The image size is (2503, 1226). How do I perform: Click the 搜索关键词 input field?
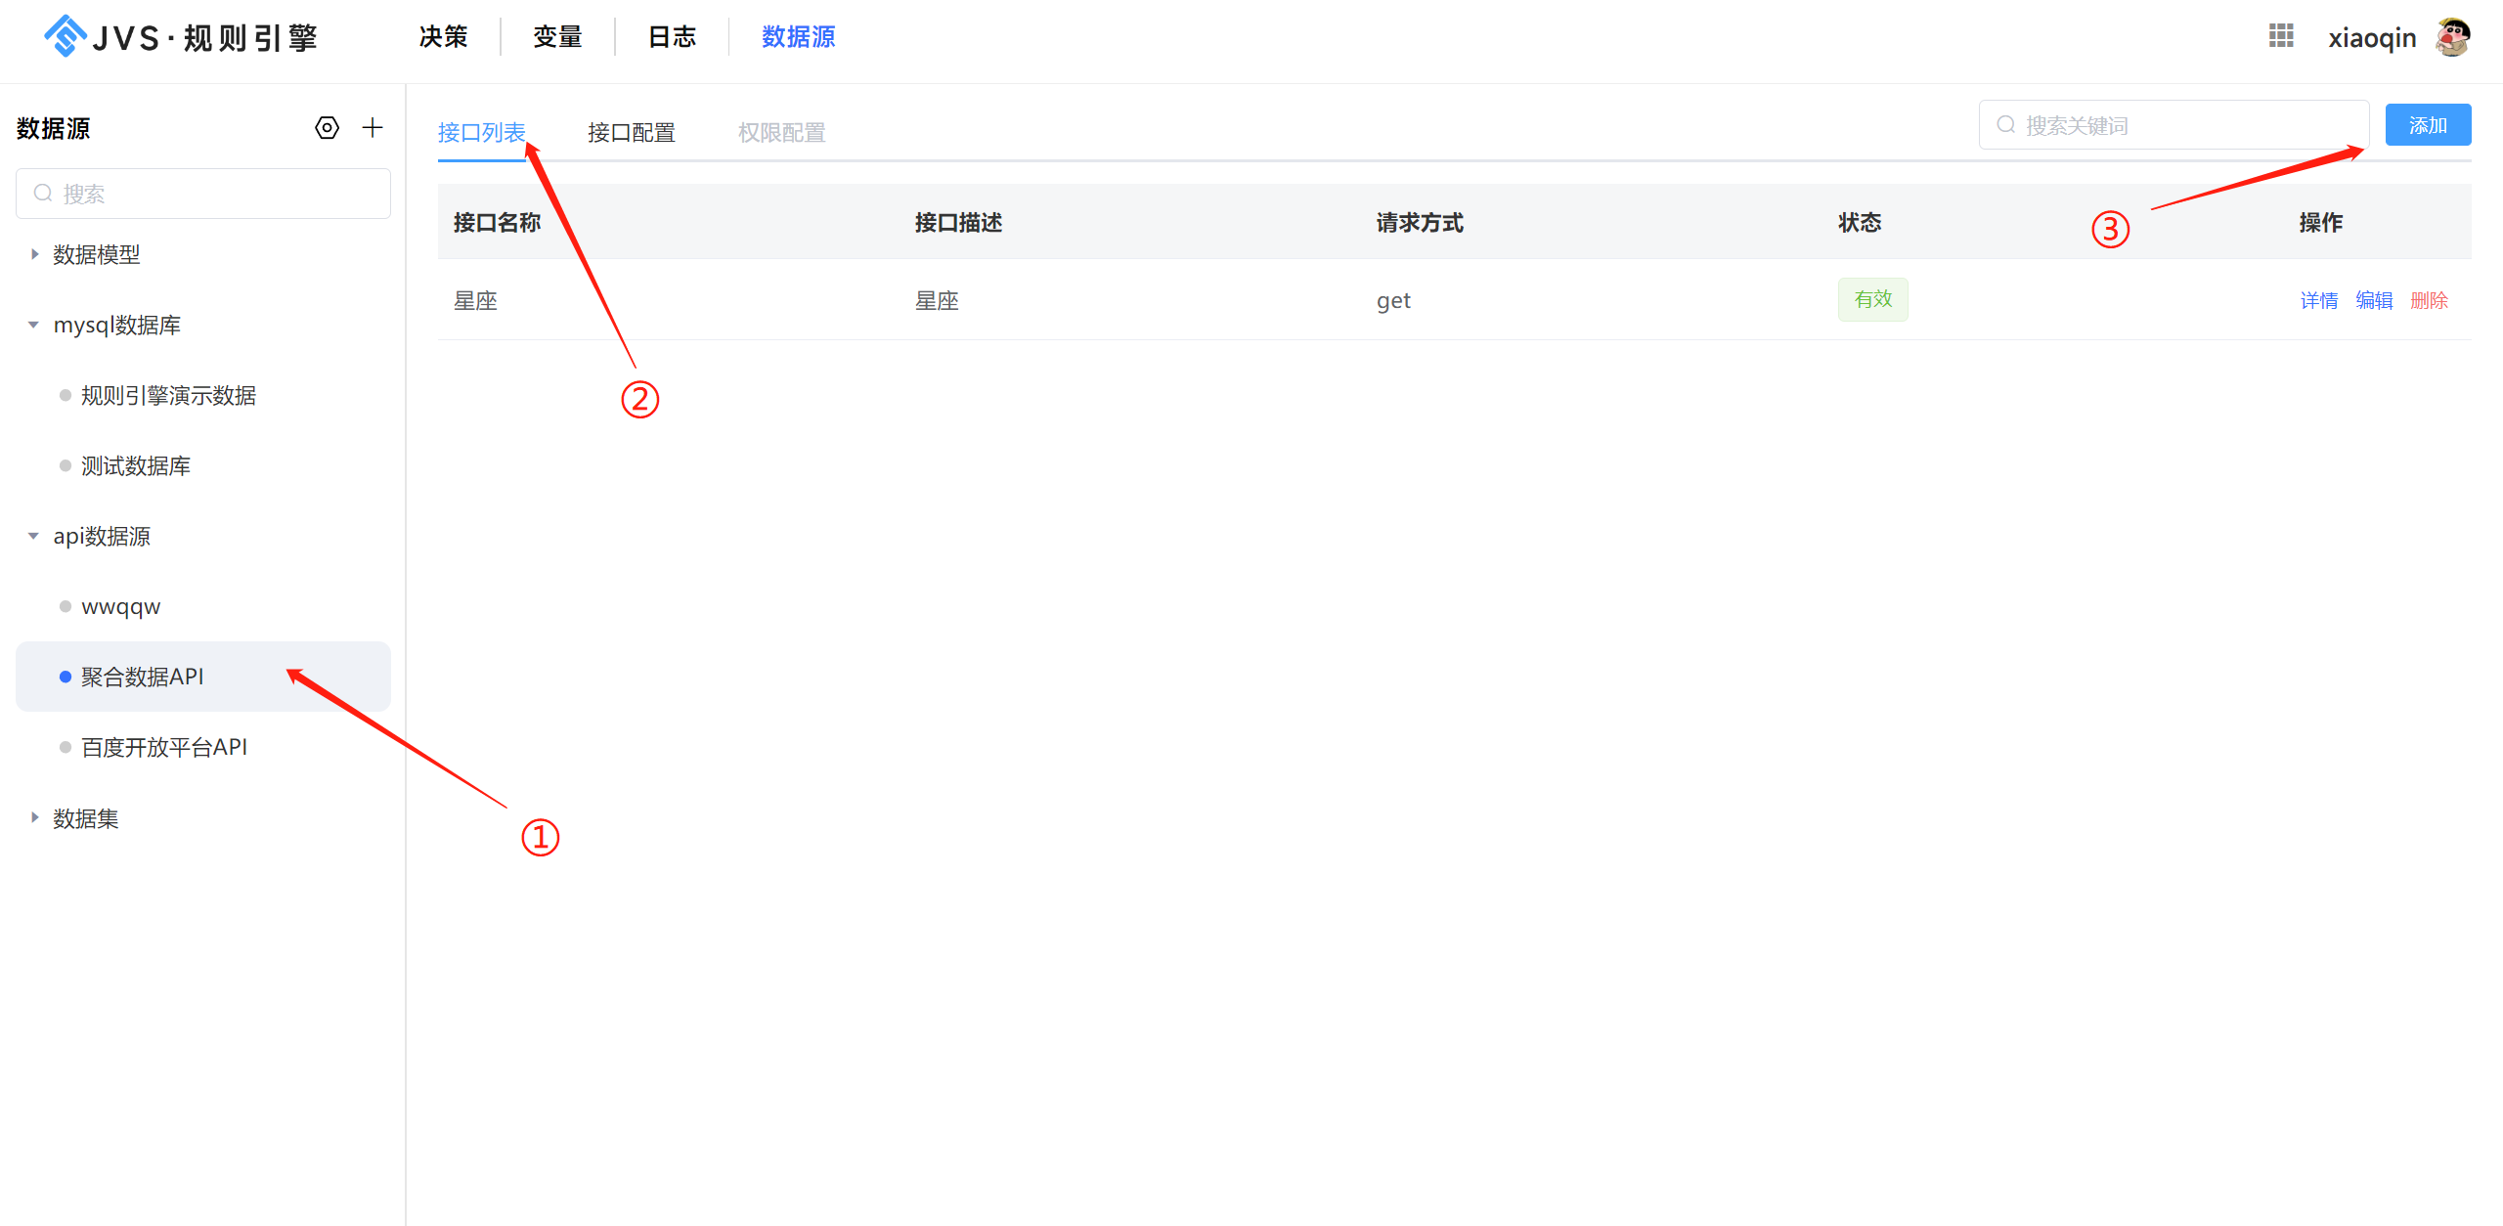(2151, 124)
